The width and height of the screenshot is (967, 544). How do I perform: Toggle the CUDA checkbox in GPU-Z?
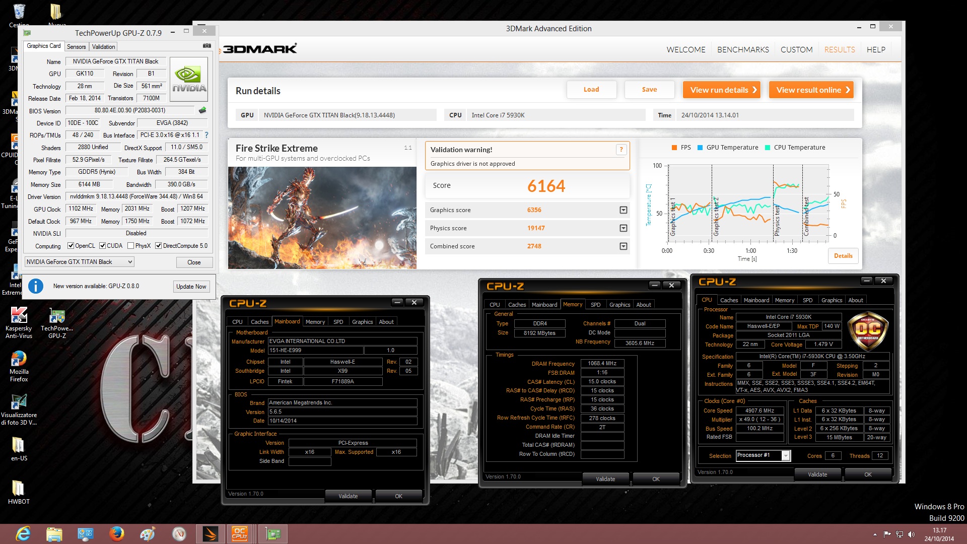tap(103, 246)
